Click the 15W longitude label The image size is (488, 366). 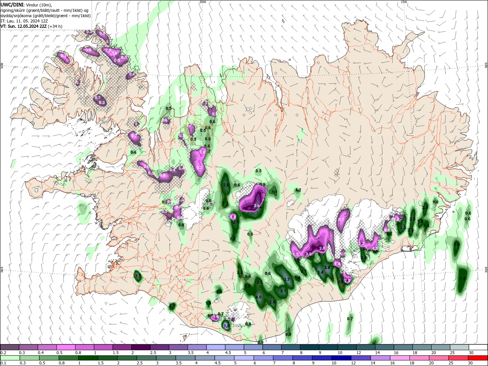tap(404, 2)
